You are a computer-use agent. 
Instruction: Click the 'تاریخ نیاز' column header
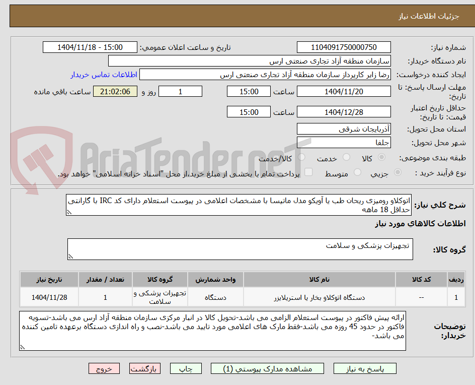(x=49, y=279)
